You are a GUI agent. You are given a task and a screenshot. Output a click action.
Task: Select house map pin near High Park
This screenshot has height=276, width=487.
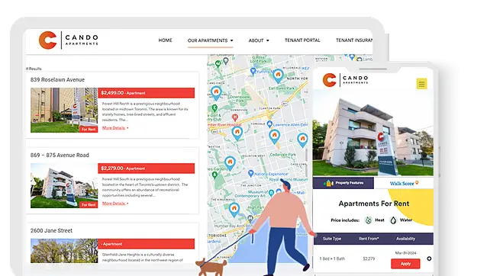(x=234, y=210)
